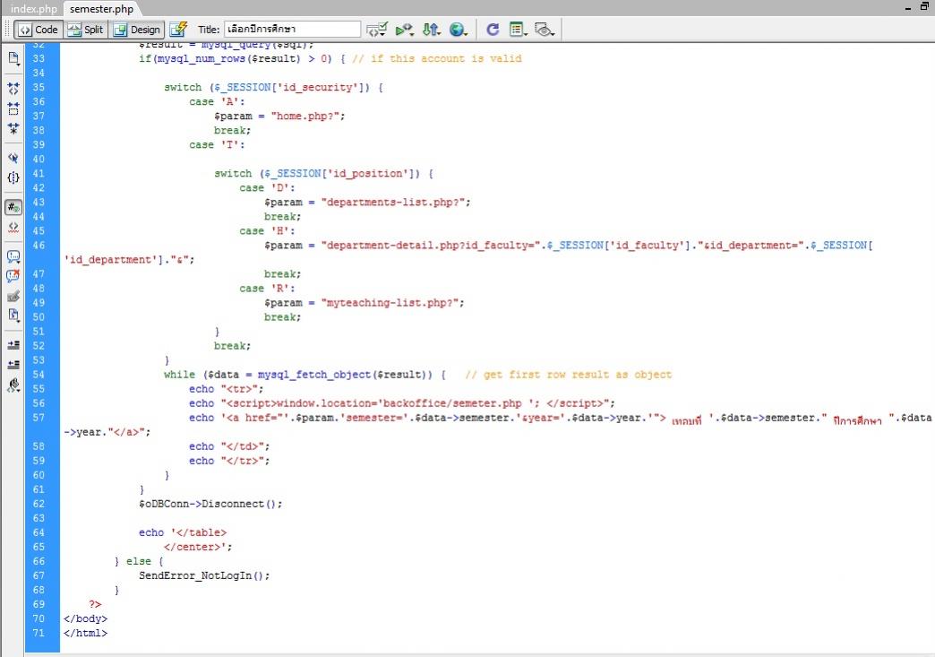This screenshot has width=935, height=657.
Task: Minimize the document window
Action: pyautogui.click(x=908, y=7)
